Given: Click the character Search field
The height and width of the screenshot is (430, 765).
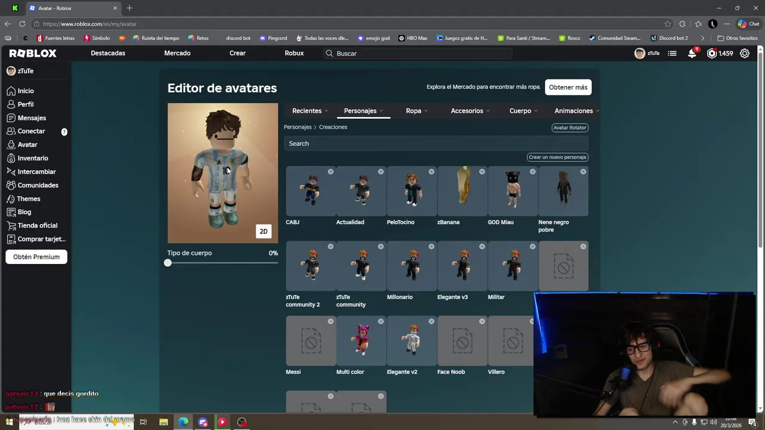Looking at the screenshot, I should point(436,143).
